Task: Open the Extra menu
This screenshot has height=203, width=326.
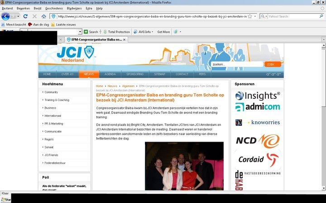Action: point(89,8)
